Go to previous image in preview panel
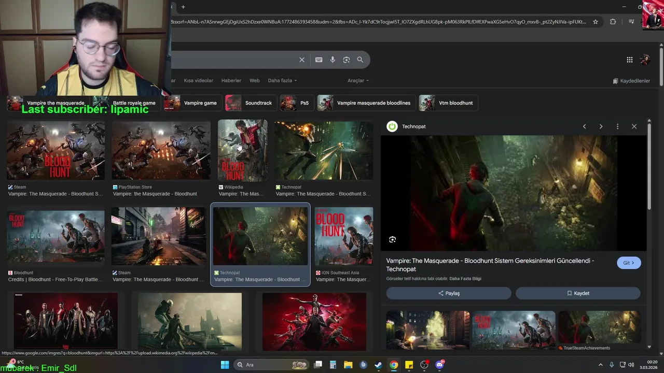Screen dimensions: 664x373 pos(585,126)
